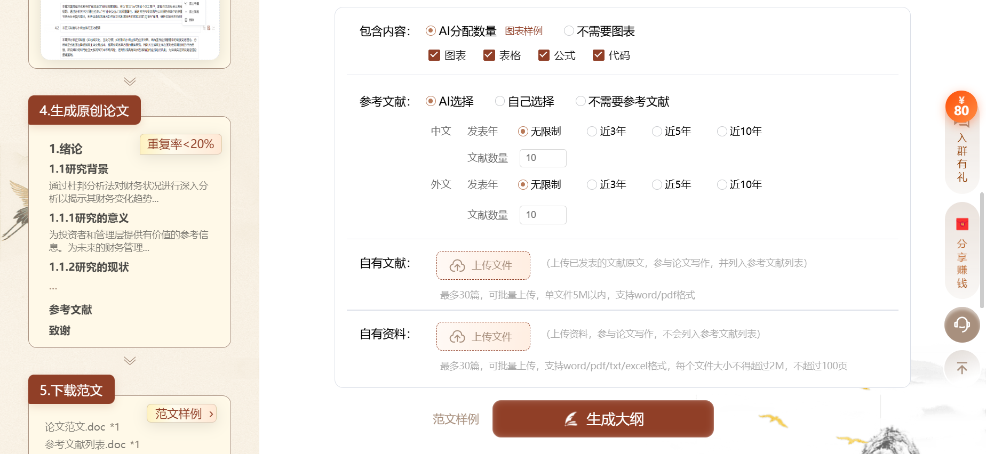Select 自己选择 for references
Viewport: 986px width, 454px height.
pos(500,101)
